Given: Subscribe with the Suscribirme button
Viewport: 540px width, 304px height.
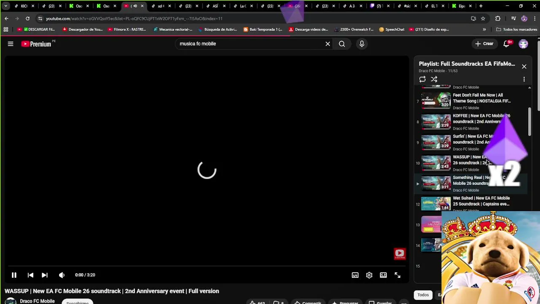Looking at the screenshot, I should [77, 302].
